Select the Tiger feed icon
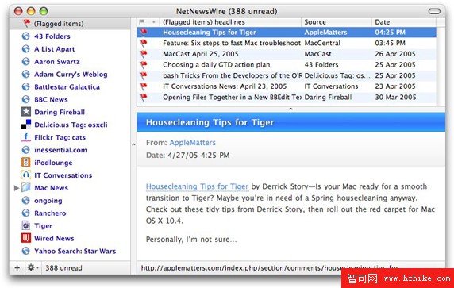Viewport: 454px width, 288px height. [26, 225]
